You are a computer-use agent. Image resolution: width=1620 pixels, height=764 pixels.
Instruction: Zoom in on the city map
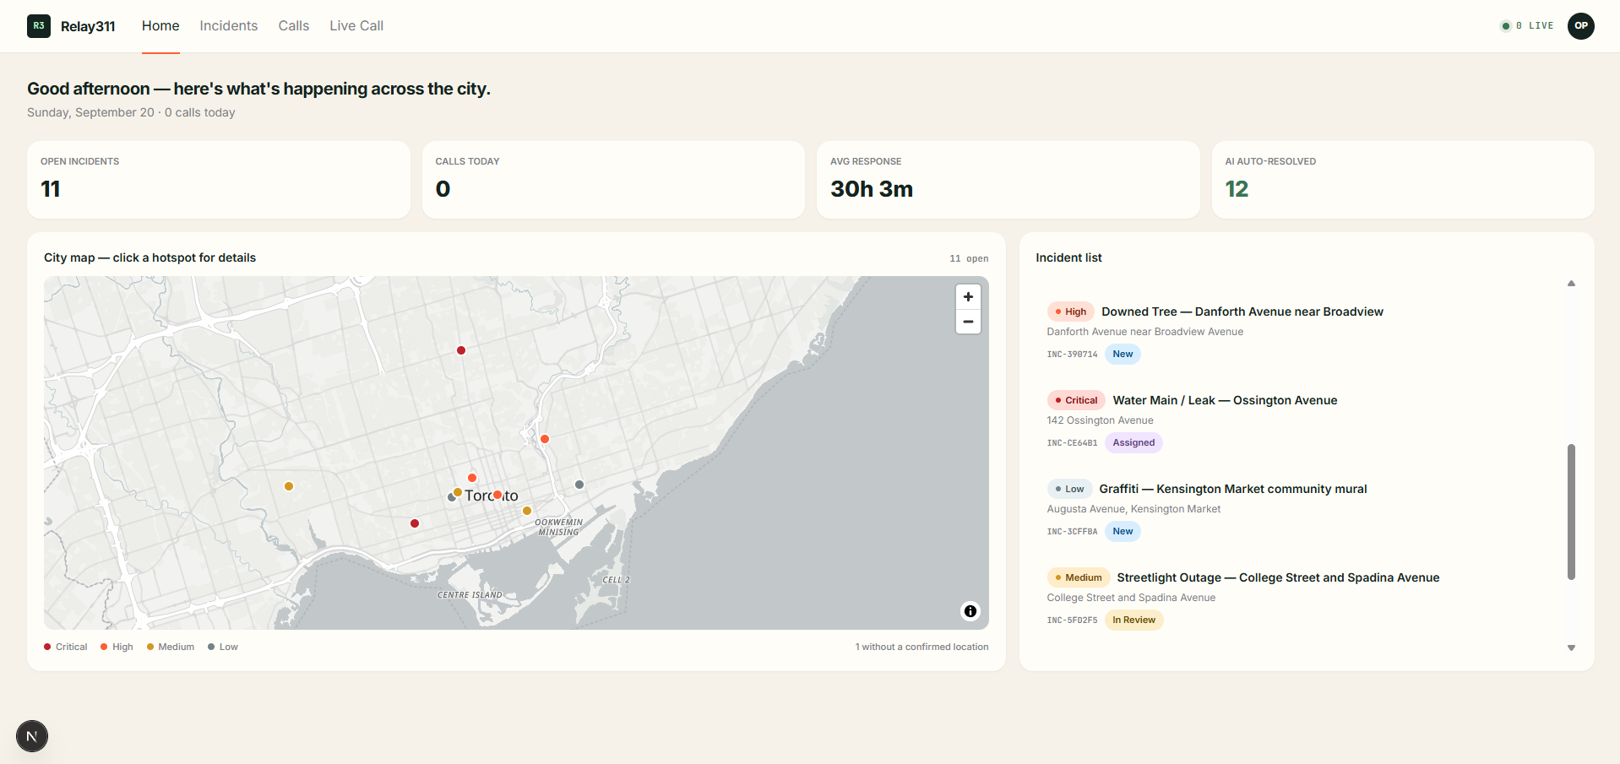point(968,297)
